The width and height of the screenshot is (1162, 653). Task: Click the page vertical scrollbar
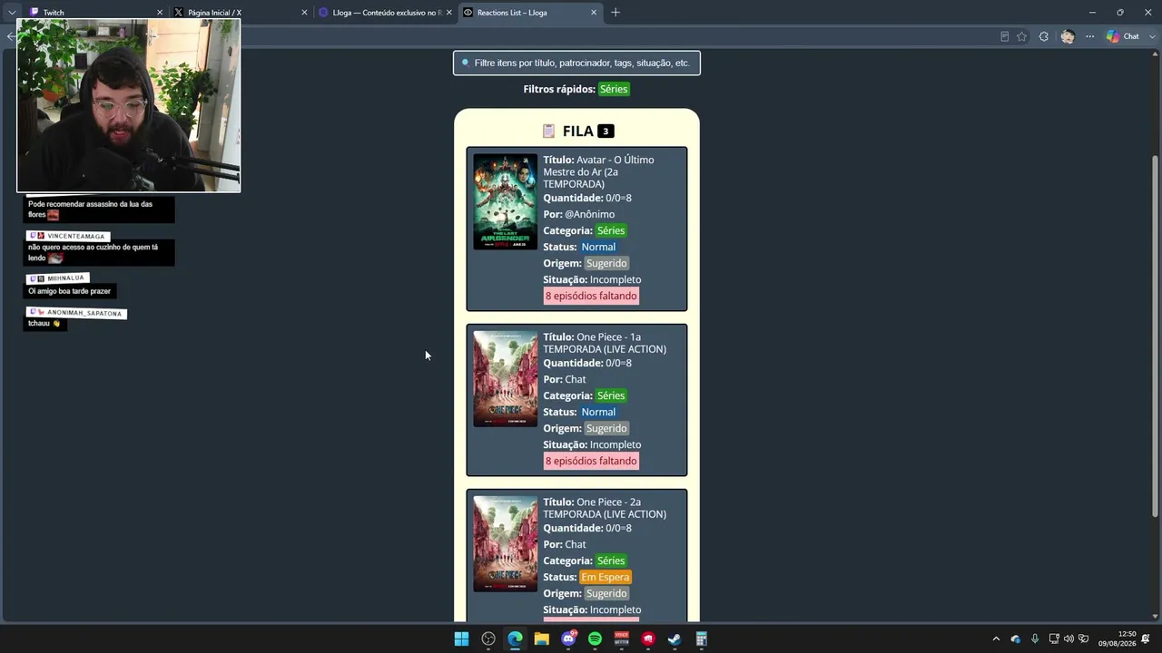1156,336
